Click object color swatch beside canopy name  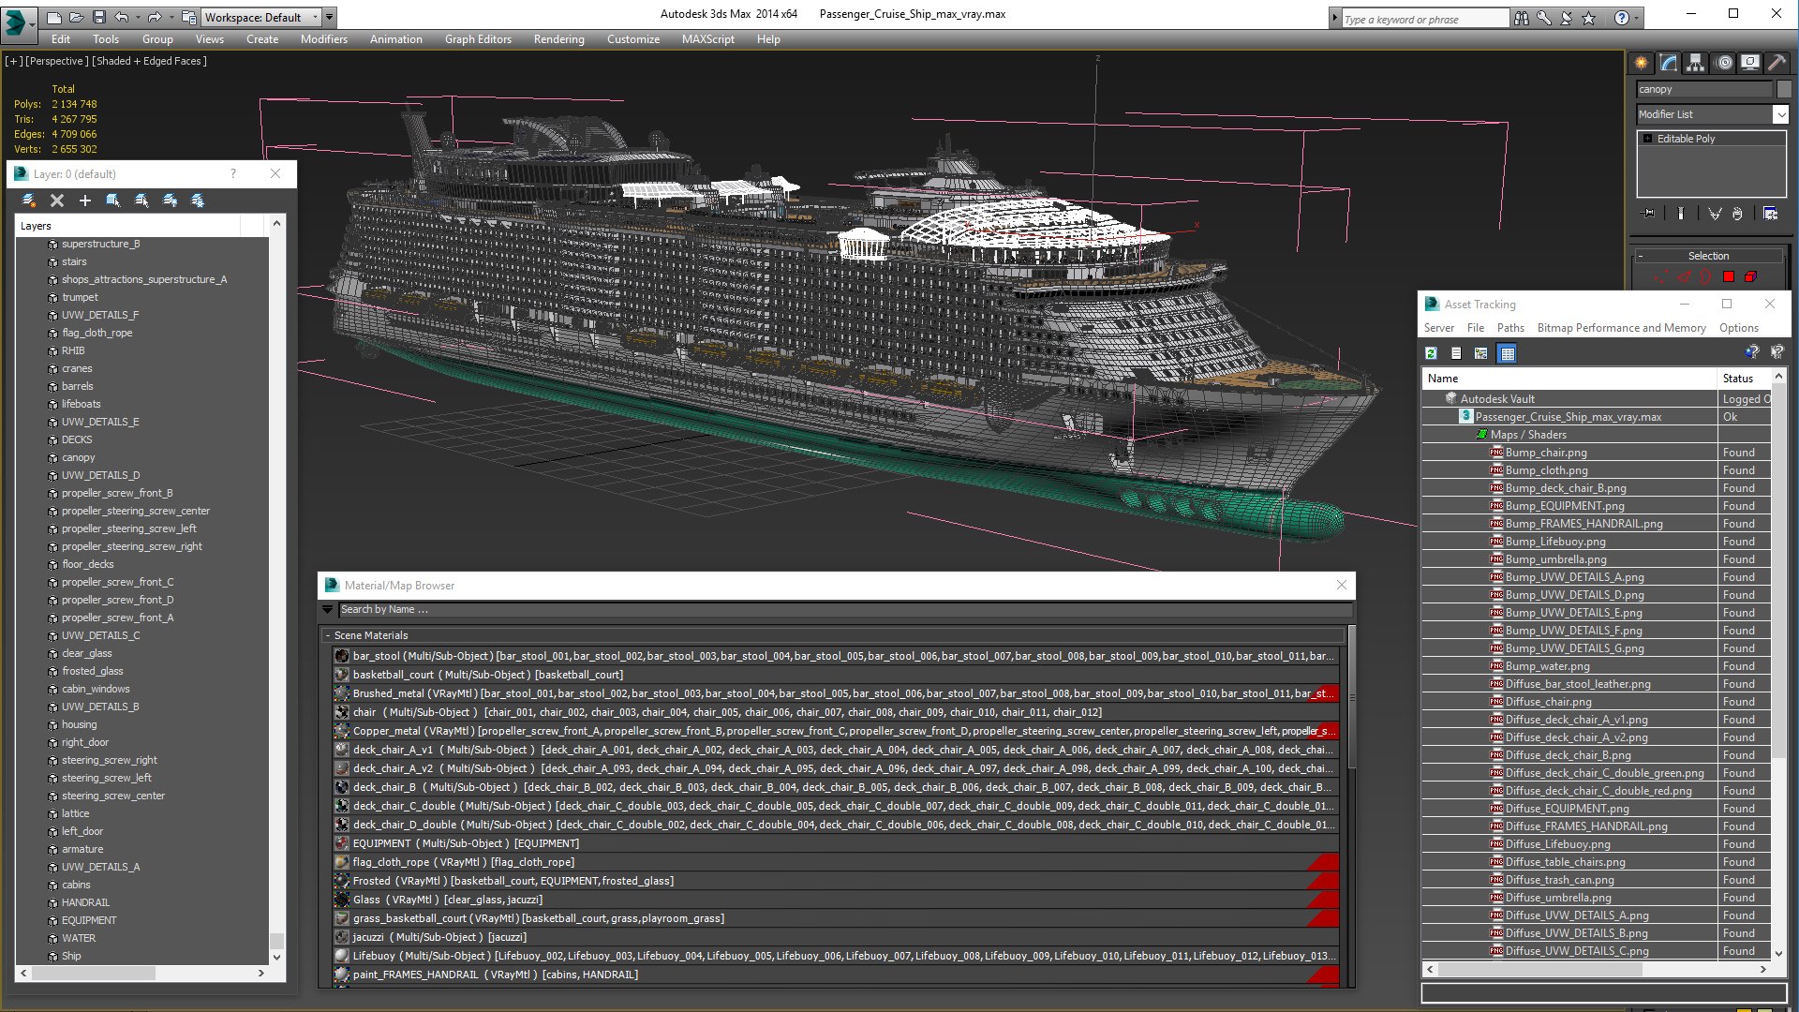click(x=1784, y=89)
